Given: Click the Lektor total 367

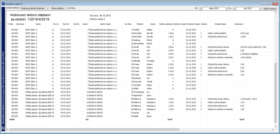Looking at the screenshot, I should [x=87, y=120].
